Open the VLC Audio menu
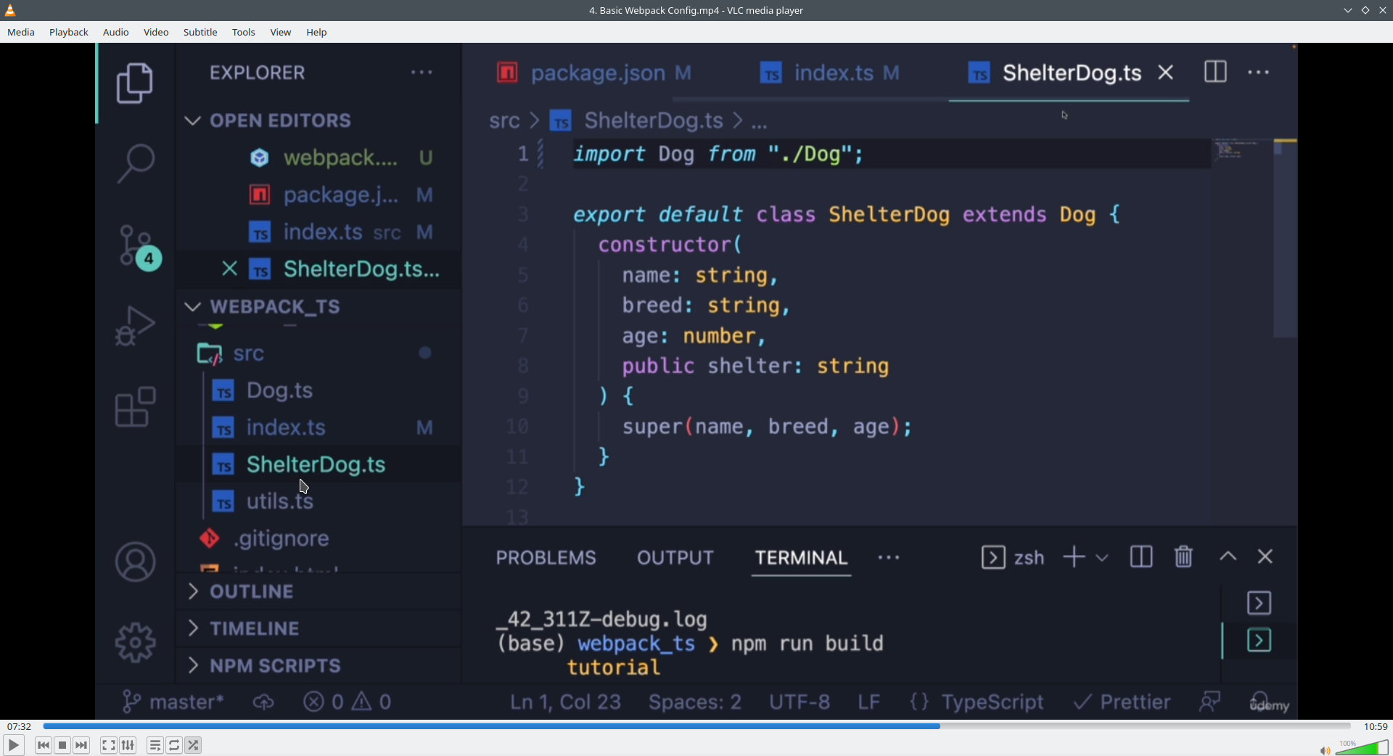1393x756 pixels. coord(116,32)
